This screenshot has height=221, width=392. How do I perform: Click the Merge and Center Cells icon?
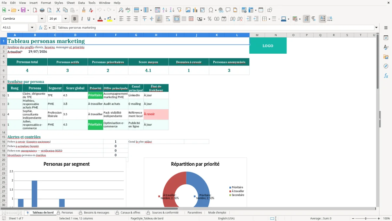[x=177, y=19]
